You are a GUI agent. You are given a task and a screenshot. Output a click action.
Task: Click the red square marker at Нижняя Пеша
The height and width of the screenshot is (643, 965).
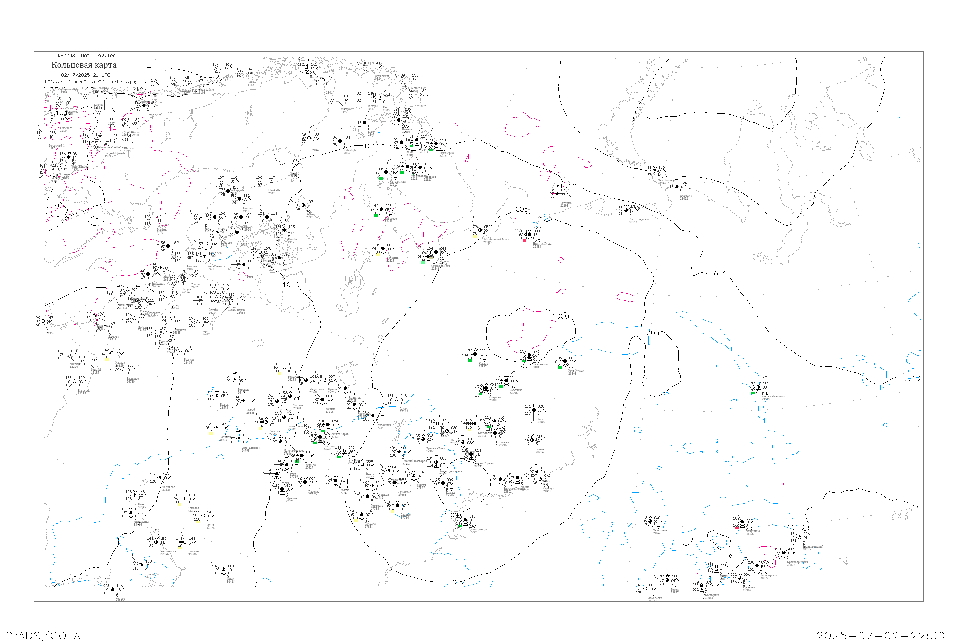point(524,240)
